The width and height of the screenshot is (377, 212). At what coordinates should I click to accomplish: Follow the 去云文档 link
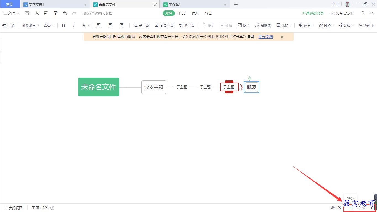265,37
